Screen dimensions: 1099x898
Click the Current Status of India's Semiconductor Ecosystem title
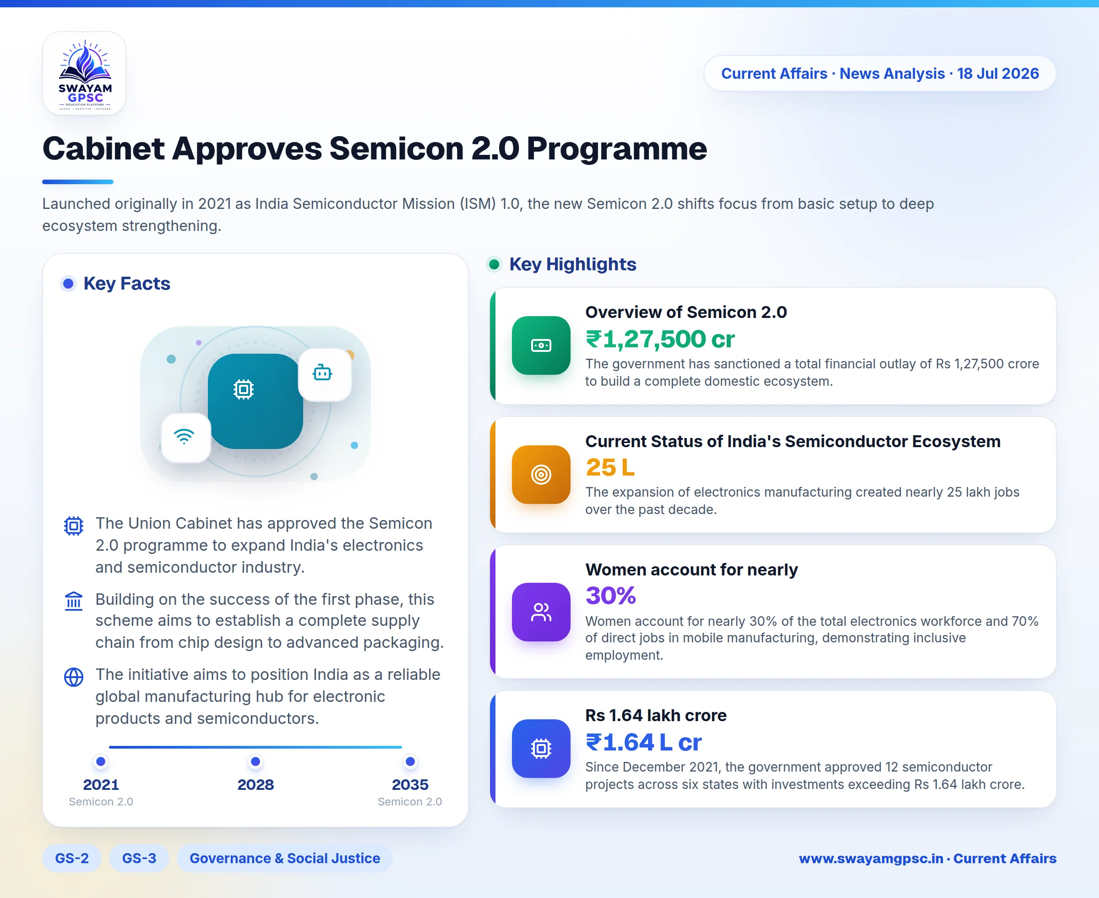(x=793, y=441)
